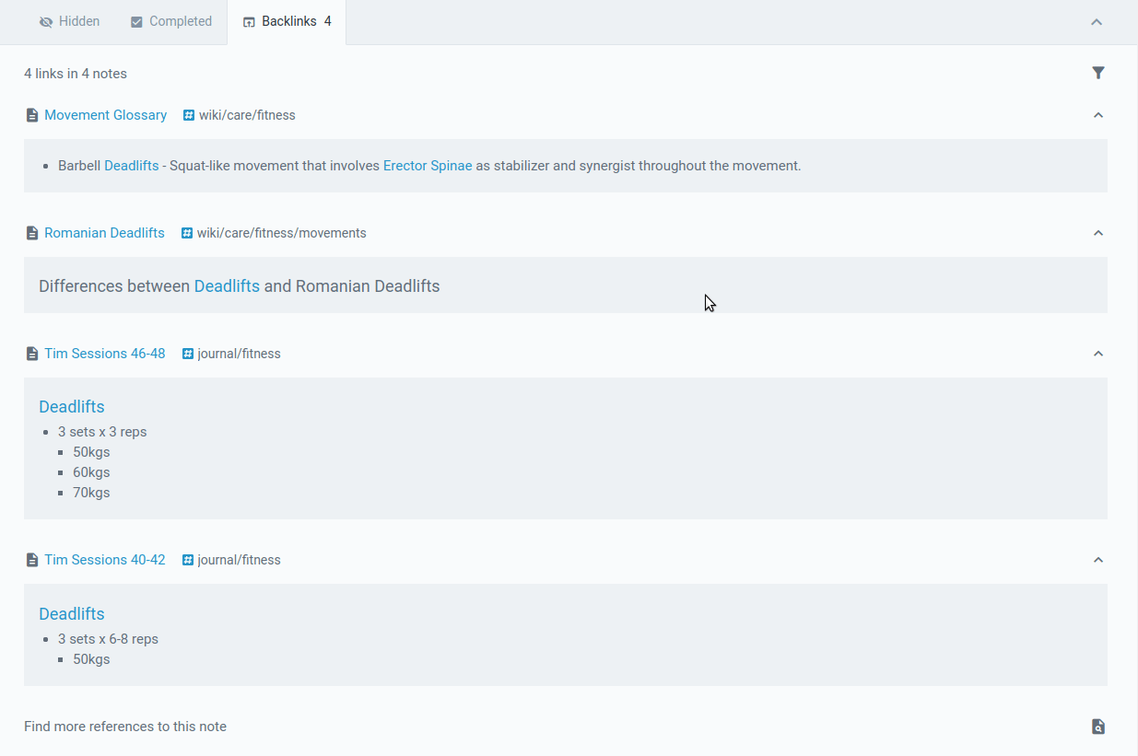
Task: Click the '3 sets x 3 reps' line
Action: pyautogui.click(x=102, y=432)
